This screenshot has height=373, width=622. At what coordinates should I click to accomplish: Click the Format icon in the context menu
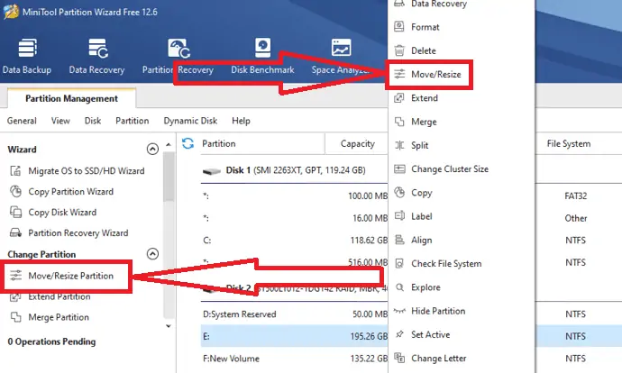399,26
